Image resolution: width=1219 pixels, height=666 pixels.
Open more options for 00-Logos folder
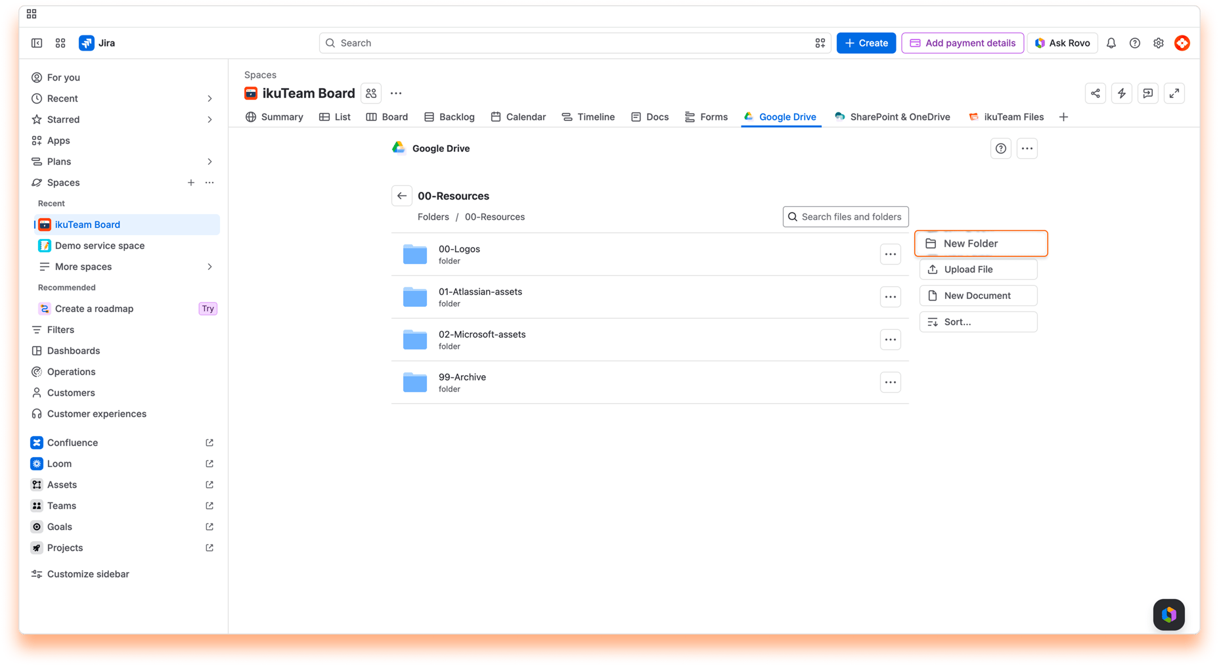pos(891,254)
